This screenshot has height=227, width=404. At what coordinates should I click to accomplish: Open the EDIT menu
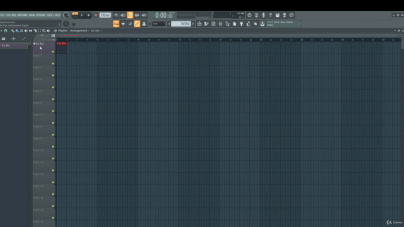click(8, 15)
